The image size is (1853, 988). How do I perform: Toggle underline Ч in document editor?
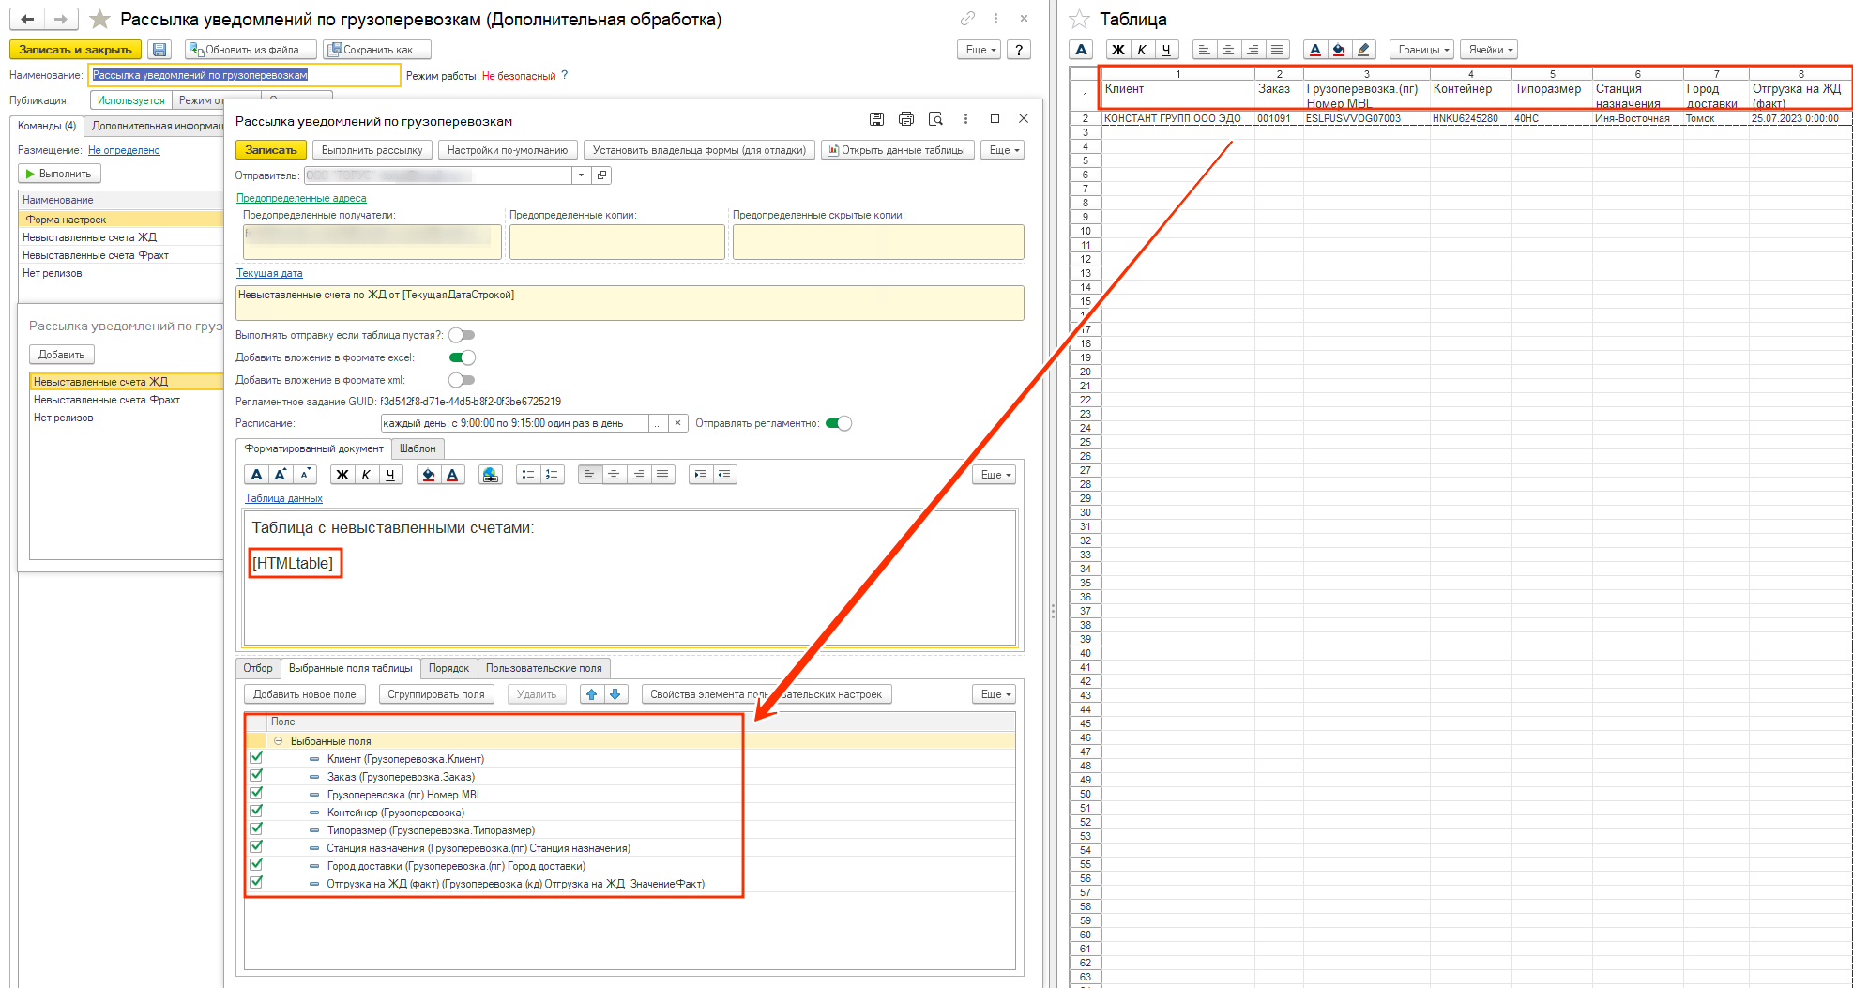[x=390, y=475]
